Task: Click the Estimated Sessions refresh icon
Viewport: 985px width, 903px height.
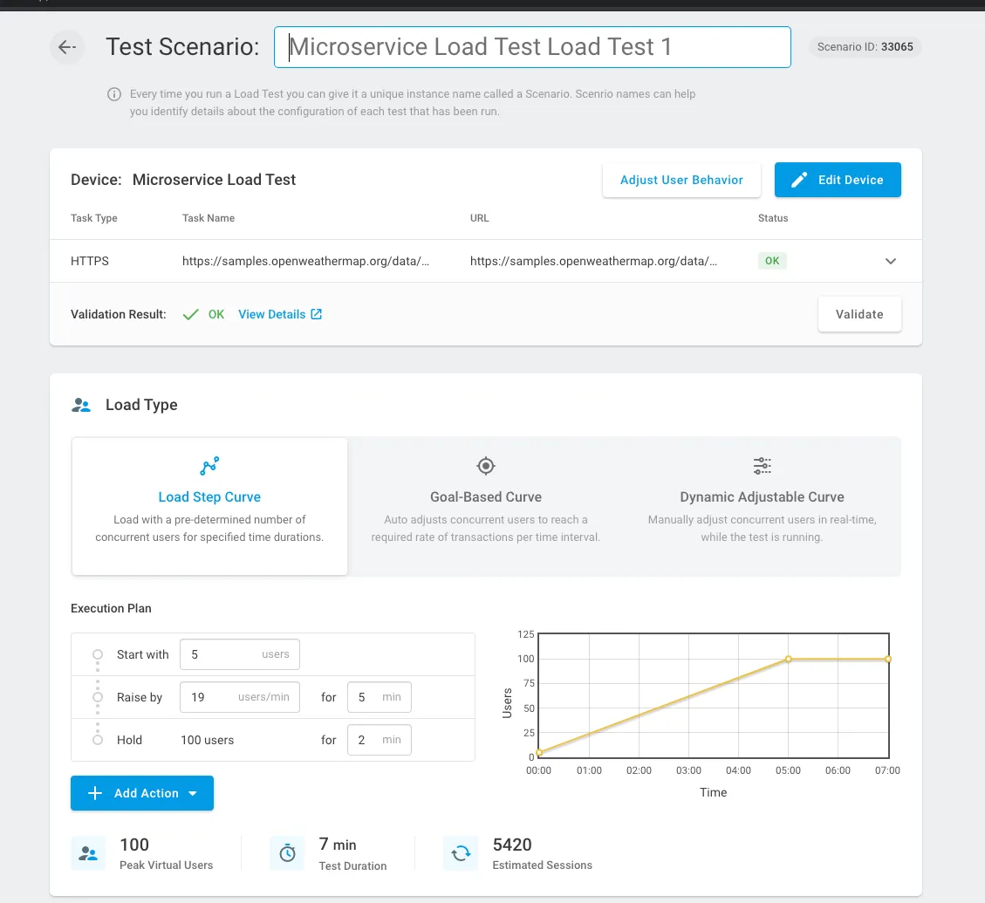Action: (461, 853)
